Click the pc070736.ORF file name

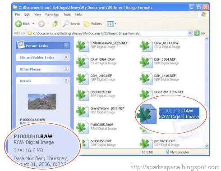pyautogui.click(x=165, y=141)
